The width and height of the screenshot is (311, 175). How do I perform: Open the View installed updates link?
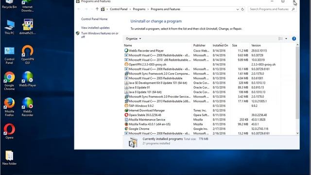95,28
